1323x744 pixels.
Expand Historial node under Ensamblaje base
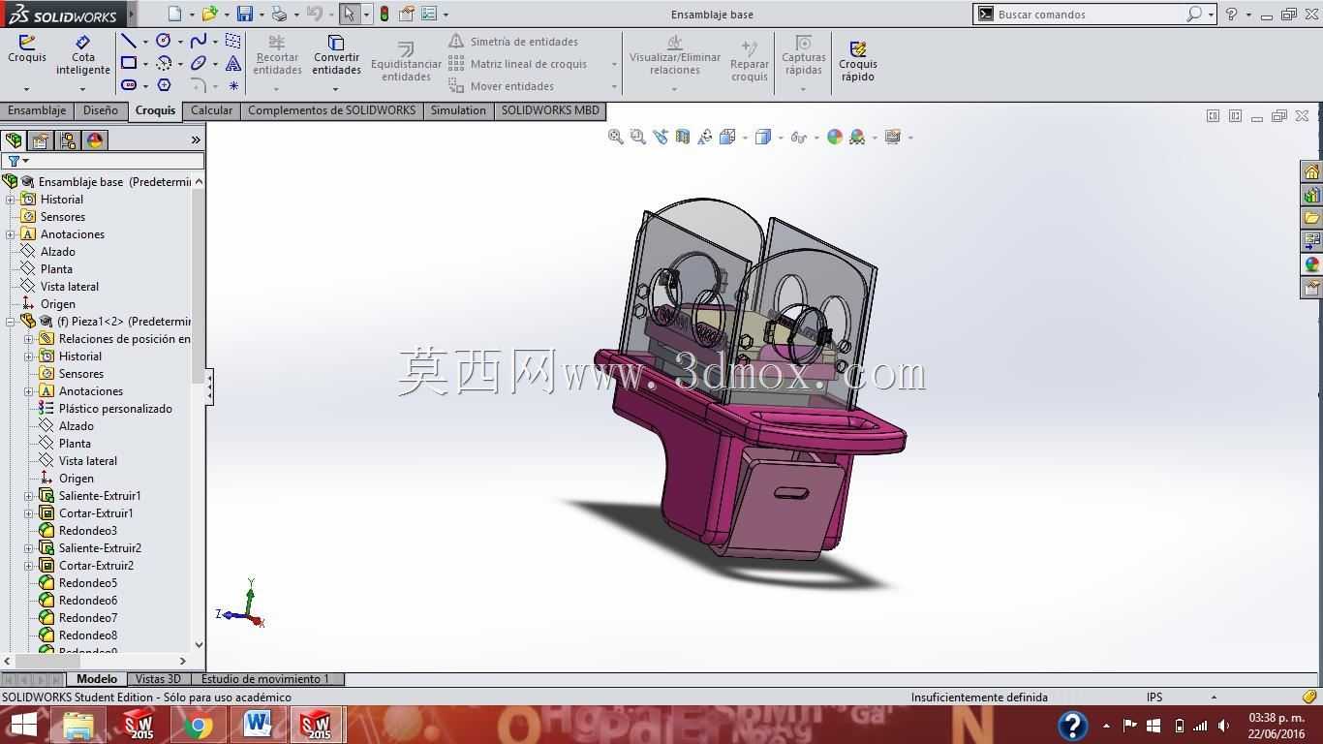pyautogui.click(x=11, y=200)
